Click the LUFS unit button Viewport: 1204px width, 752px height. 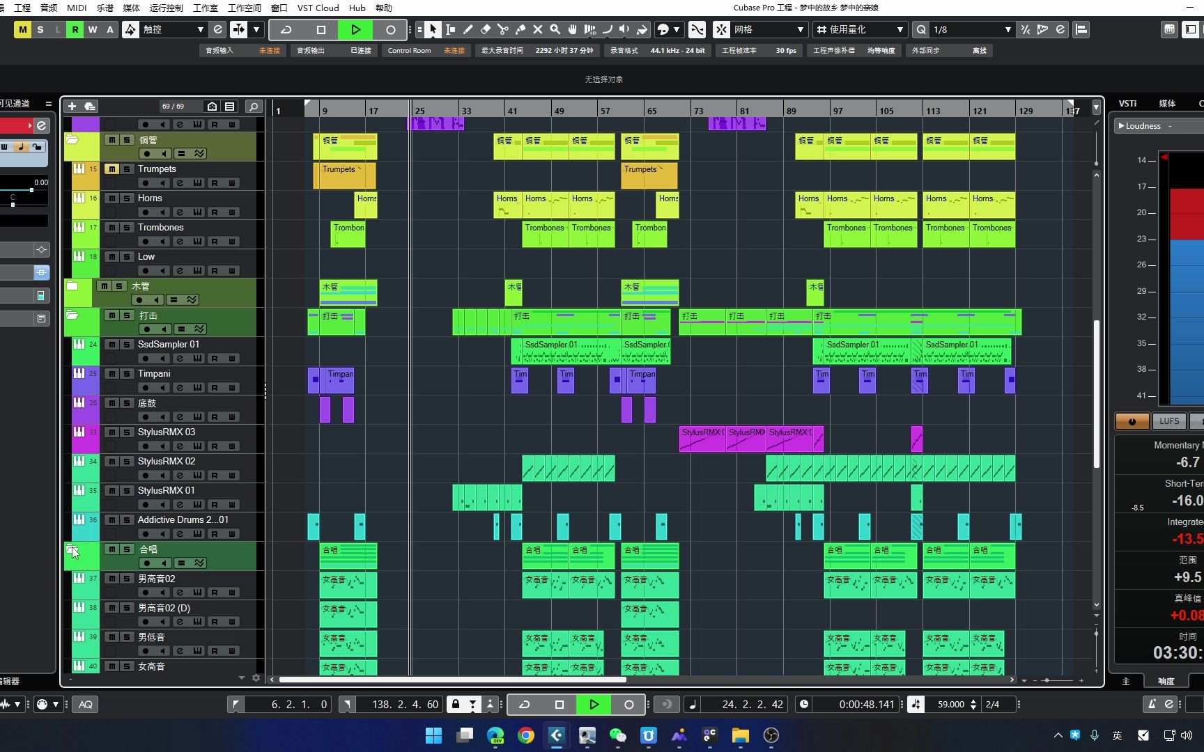pos(1169,421)
